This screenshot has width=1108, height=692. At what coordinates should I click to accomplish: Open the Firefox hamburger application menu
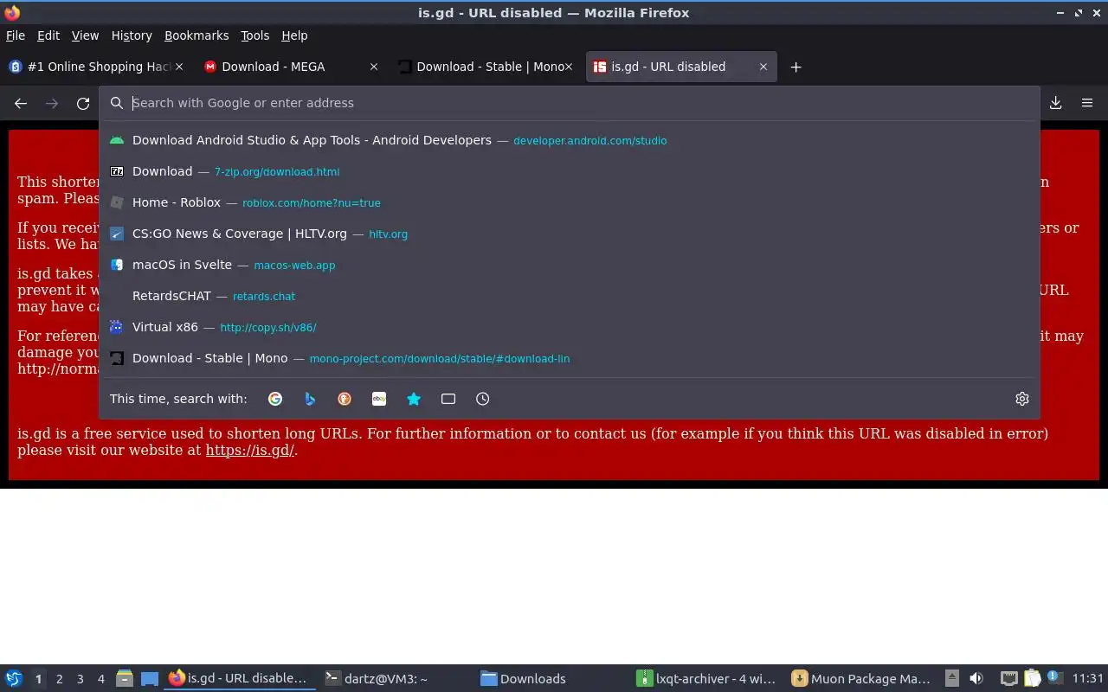pyautogui.click(x=1087, y=103)
